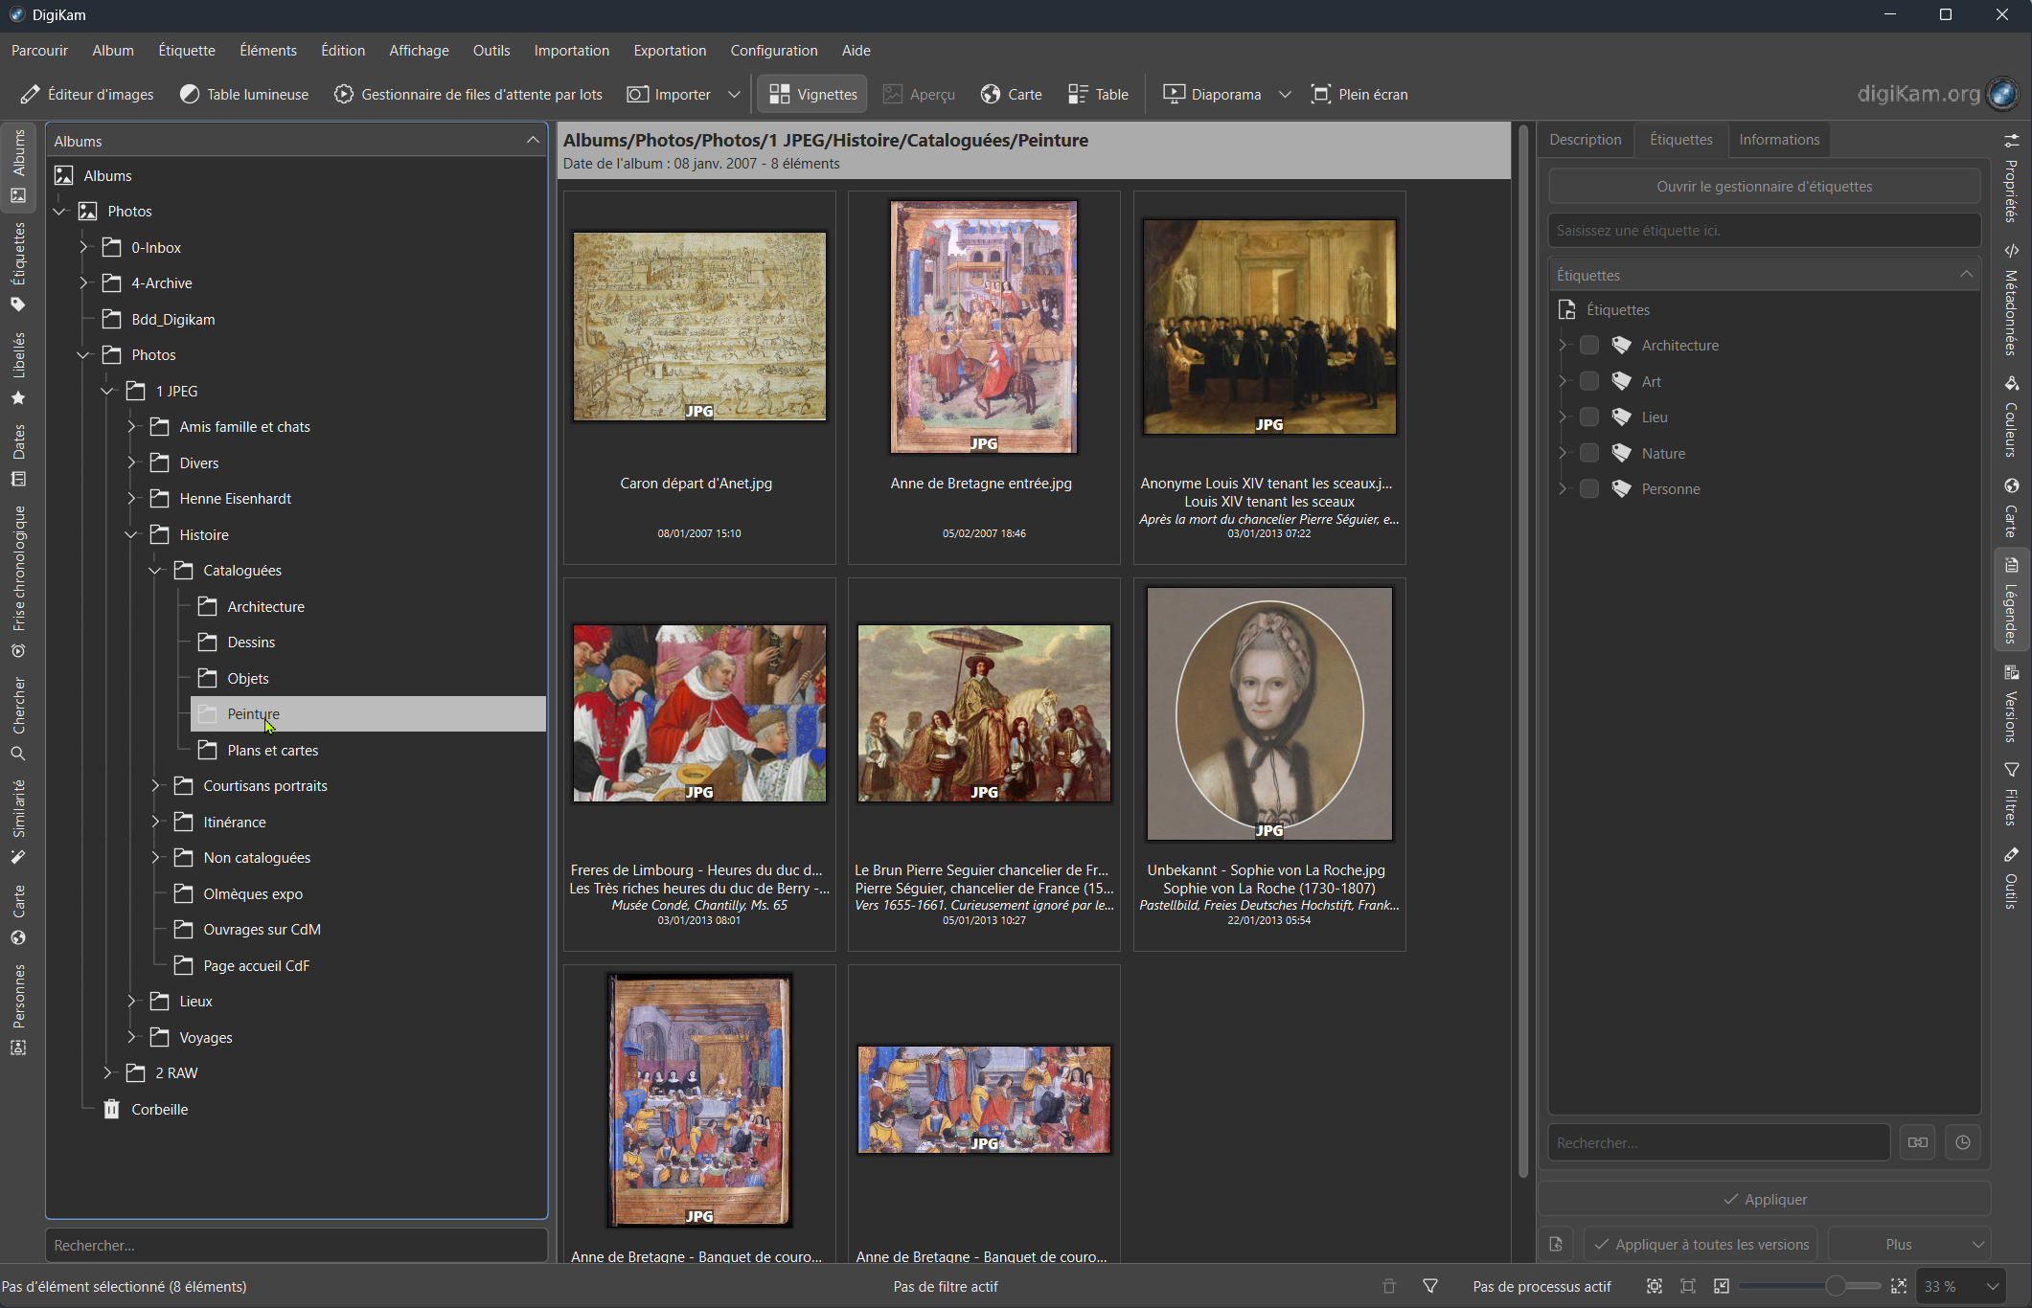
Task: Adjust the thumbnail size zoom slider
Action: 1835,1286
